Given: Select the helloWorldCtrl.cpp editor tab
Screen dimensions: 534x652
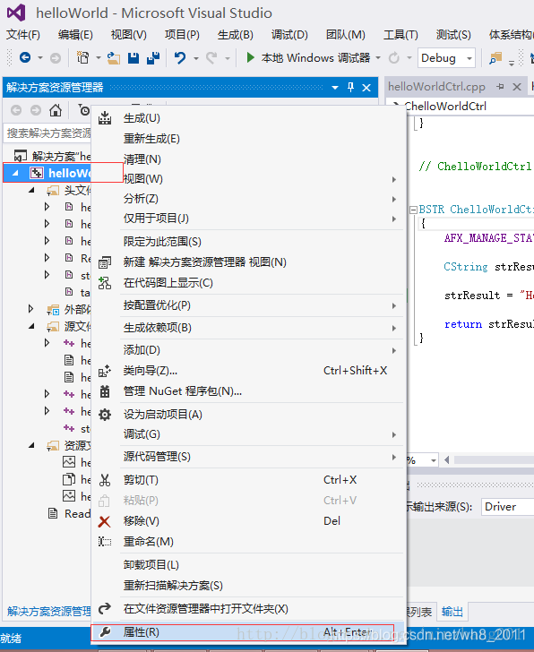Looking at the screenshot, I should point(436,87).
